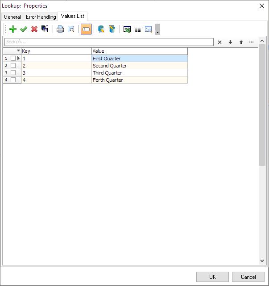Viewport: 269px width, 286px height.
Task: Open print preview icon
Action: click(71, 29)
